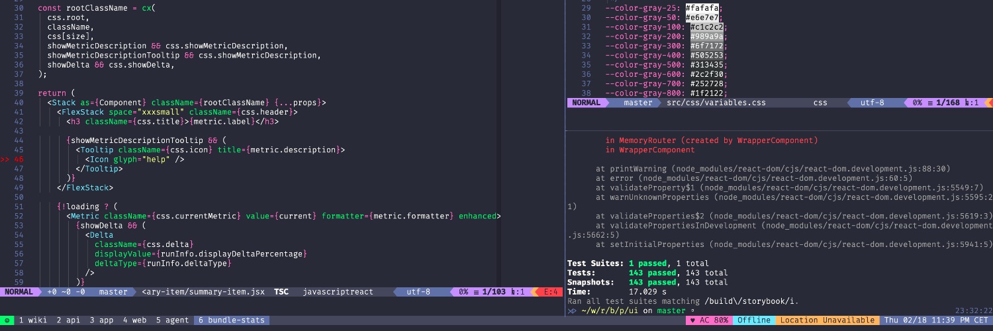
Task: Select the 6 bundle-stats tmux window
Action: coord(231,320)
